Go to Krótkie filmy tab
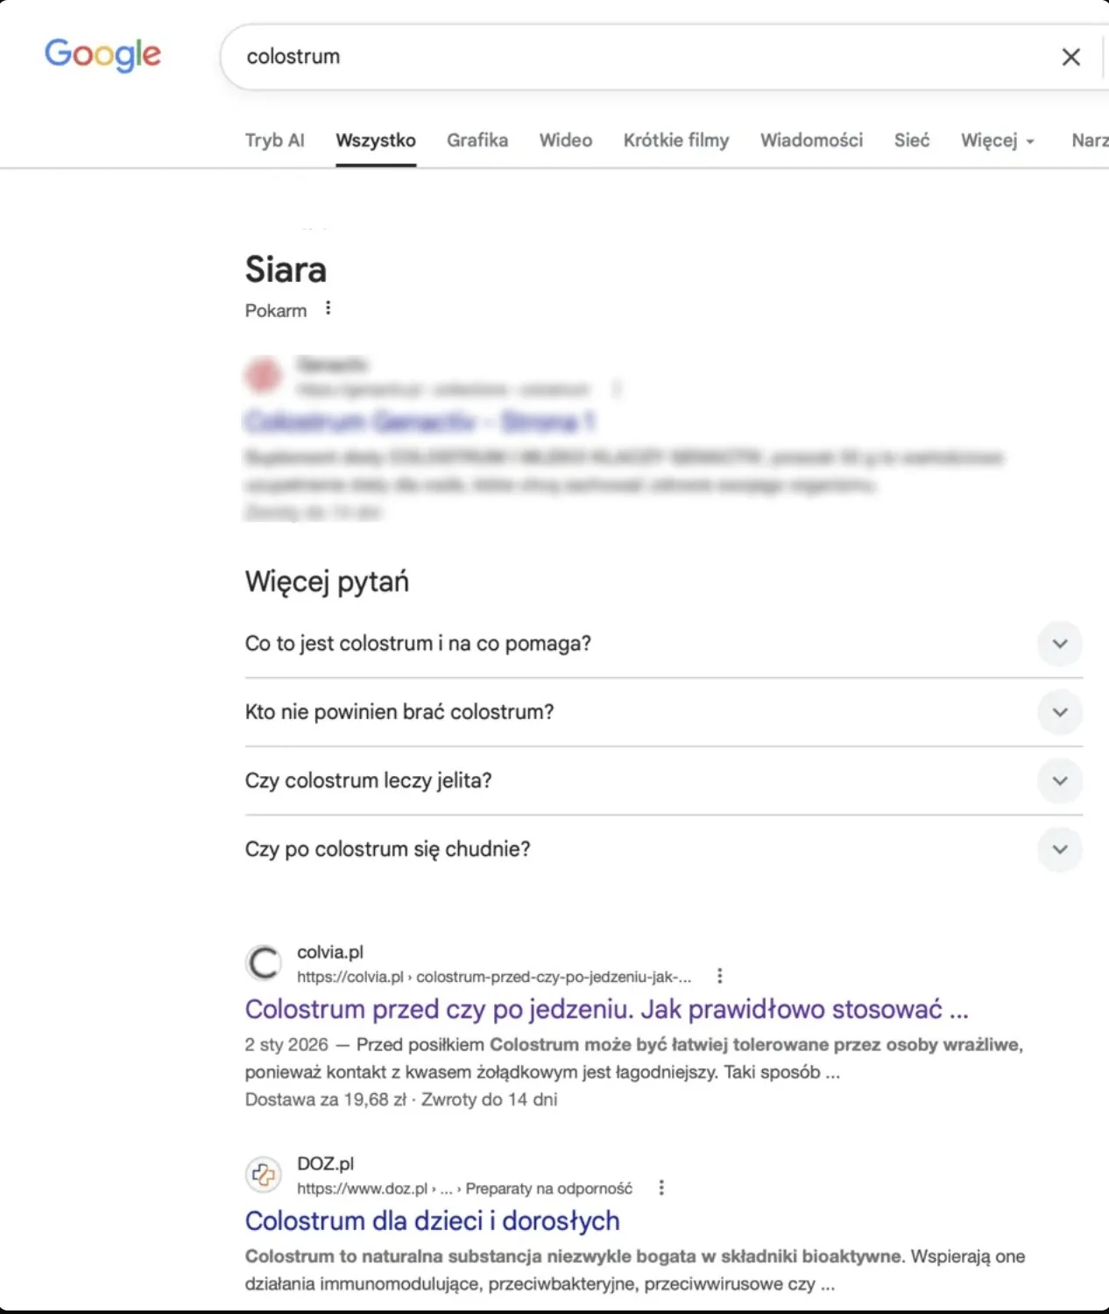This screenshot has height=1314, width=1109. [x=676, y=140]
